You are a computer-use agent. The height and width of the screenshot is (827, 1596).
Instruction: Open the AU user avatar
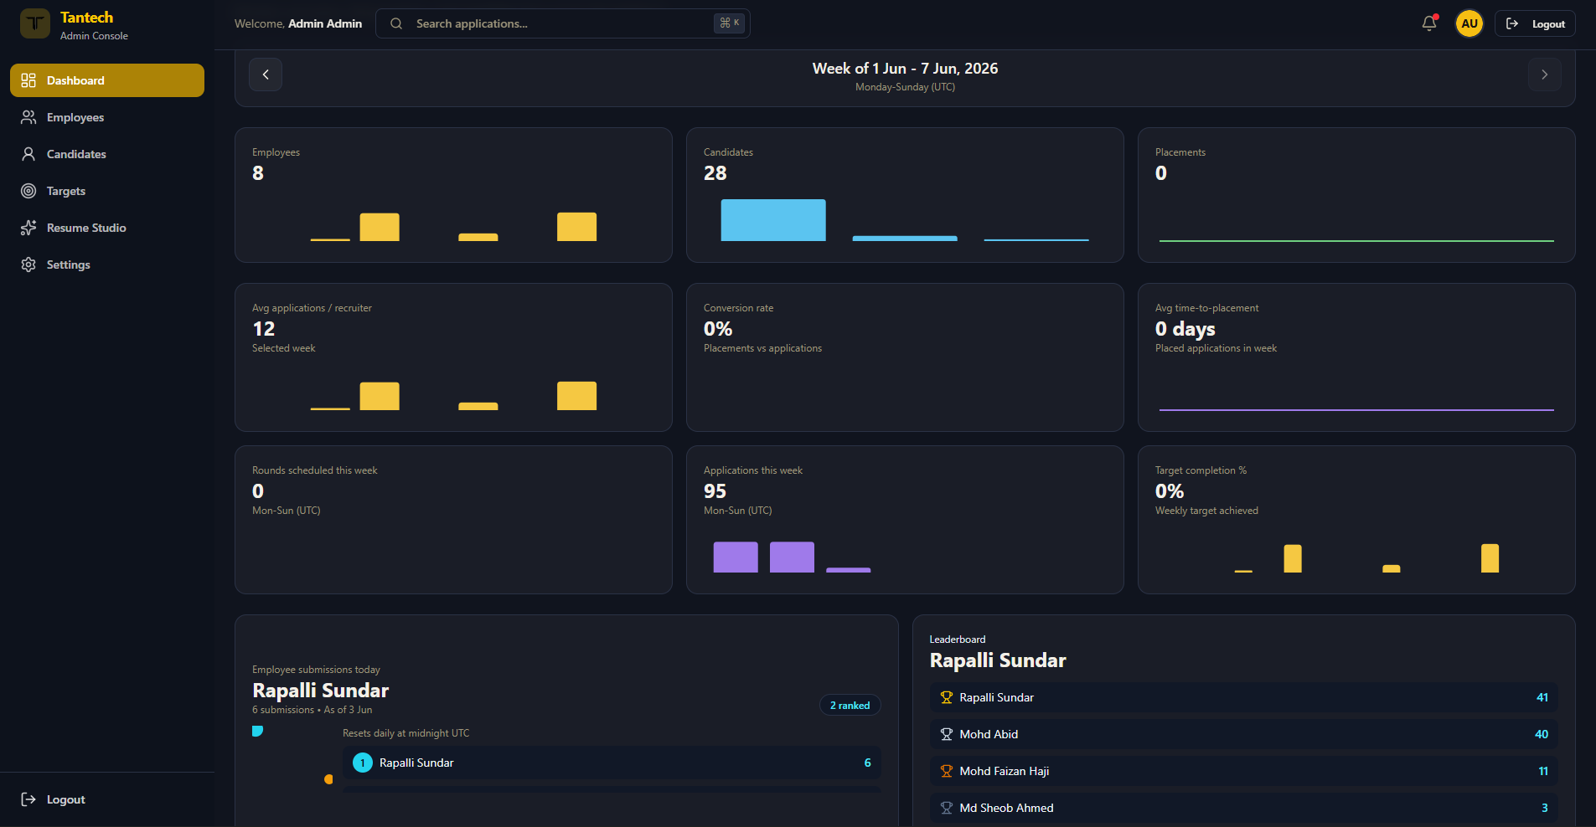1469,23
